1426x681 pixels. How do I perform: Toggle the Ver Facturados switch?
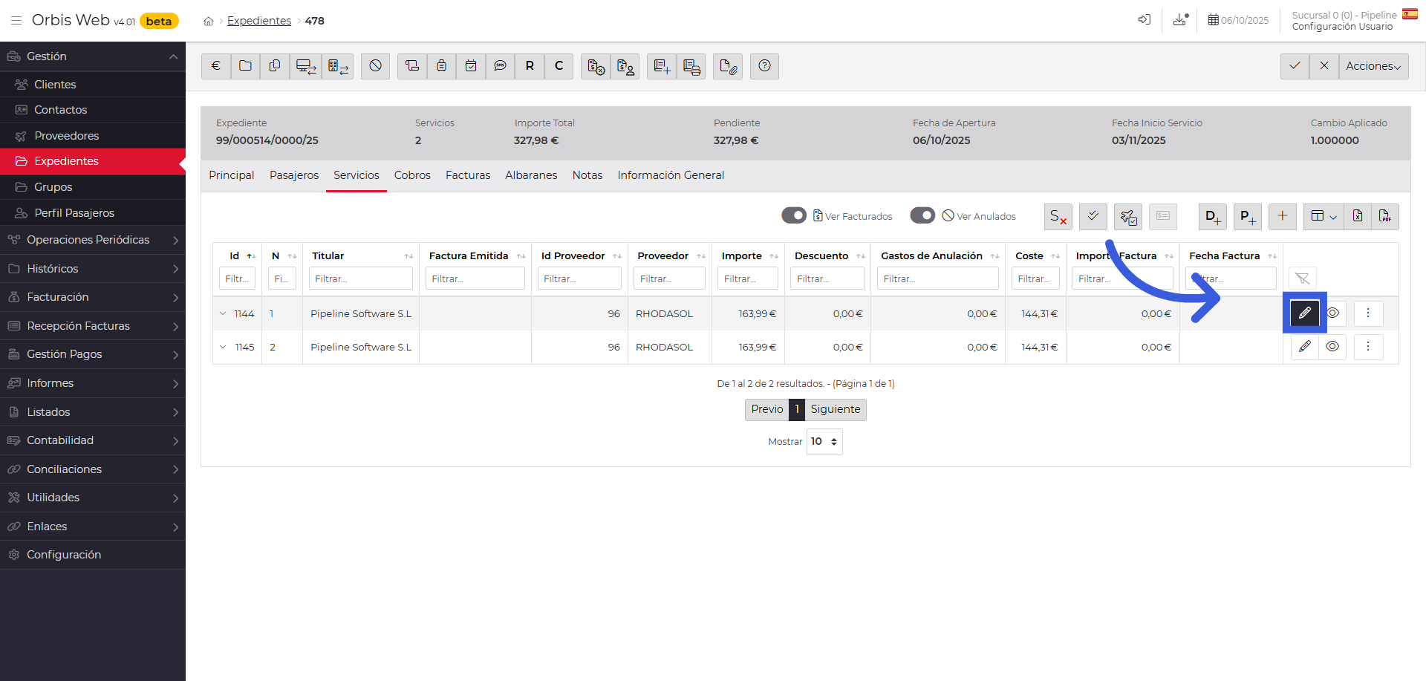coord(794,215)
